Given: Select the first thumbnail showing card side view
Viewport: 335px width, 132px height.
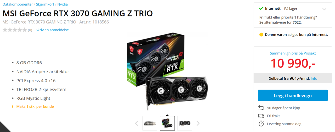Looking at the screenshot, I should [x=150, y=123].
